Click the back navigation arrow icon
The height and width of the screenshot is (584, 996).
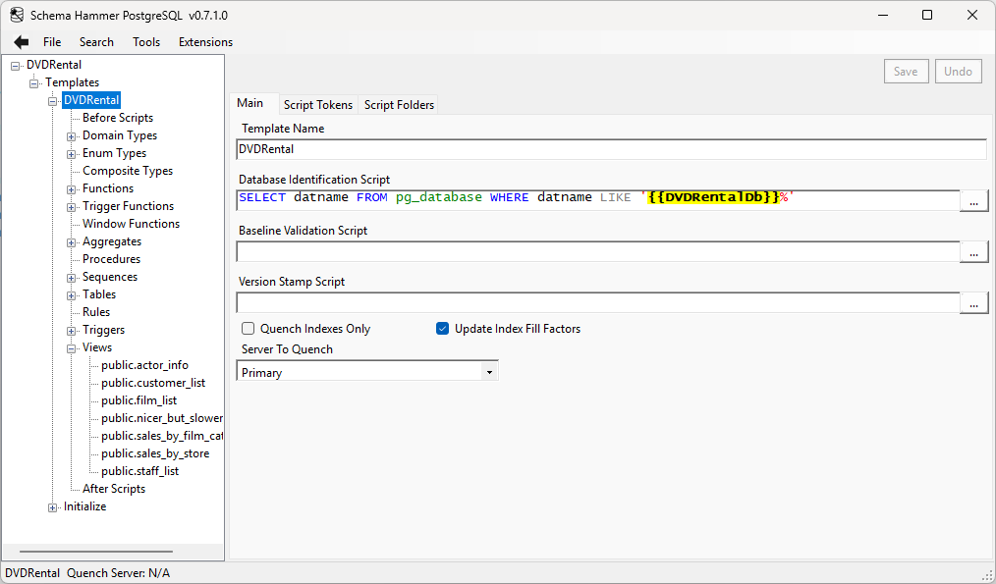[x=20, y=41]
